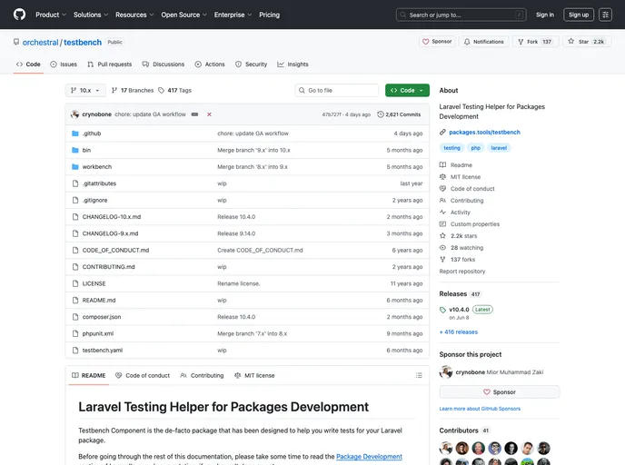
Task: Switch to the Issues tab
Action: coord(64,64)
